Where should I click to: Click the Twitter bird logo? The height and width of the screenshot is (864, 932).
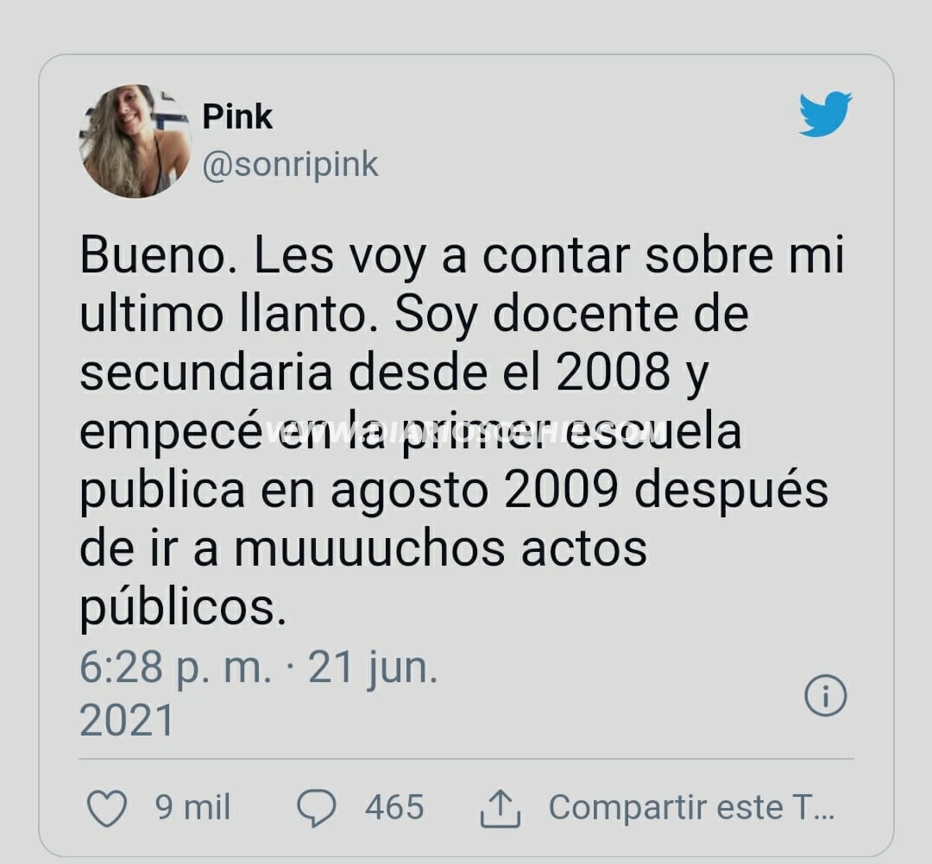[x=825, y=114]
